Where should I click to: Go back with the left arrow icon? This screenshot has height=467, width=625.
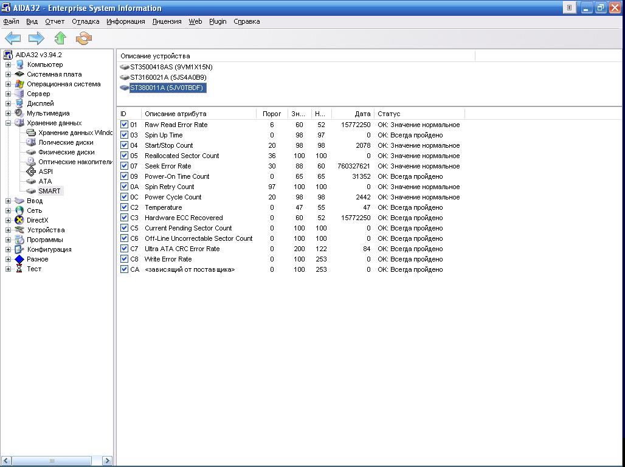13,38
